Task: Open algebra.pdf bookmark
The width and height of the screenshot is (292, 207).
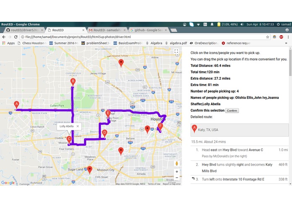Action: click(176, 43)
